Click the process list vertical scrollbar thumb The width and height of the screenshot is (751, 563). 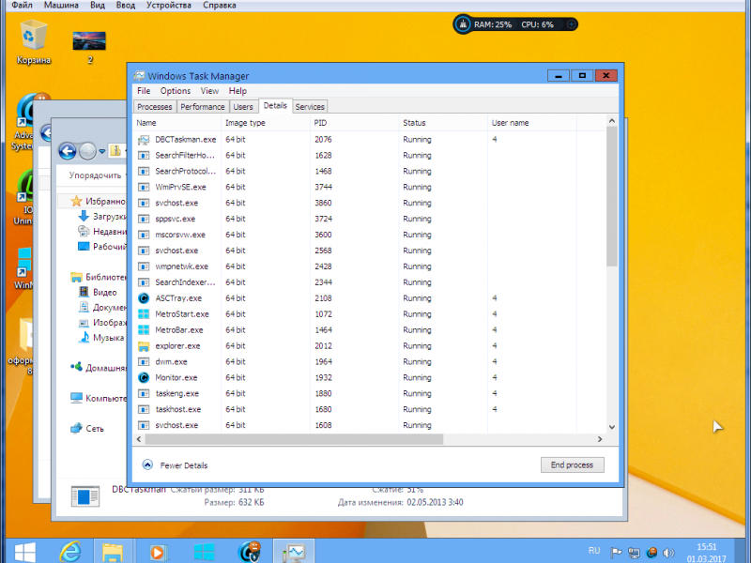(x=612, y=196)
